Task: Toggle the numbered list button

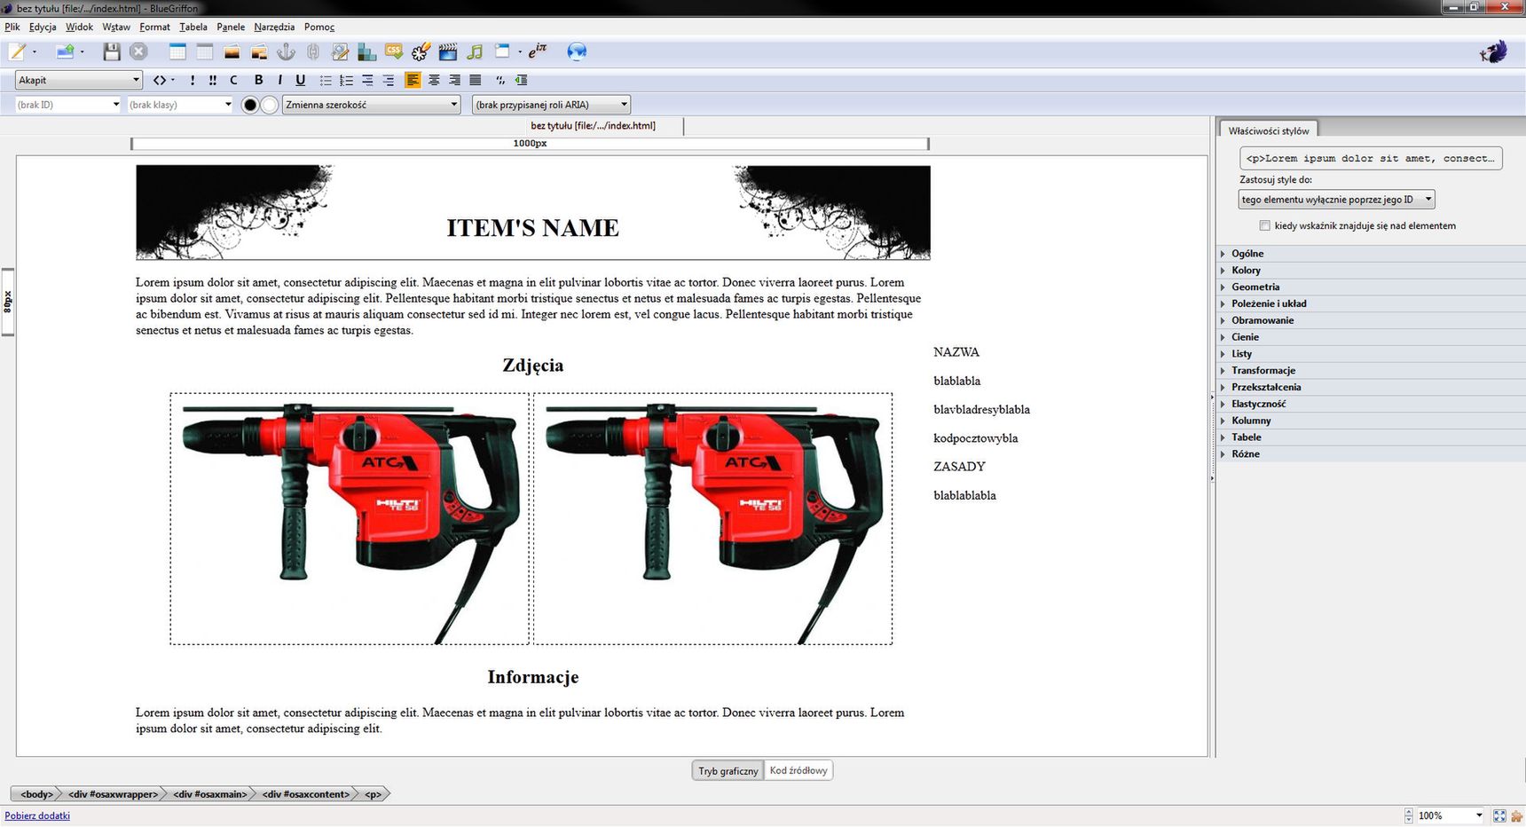Action: coord(347,80)
